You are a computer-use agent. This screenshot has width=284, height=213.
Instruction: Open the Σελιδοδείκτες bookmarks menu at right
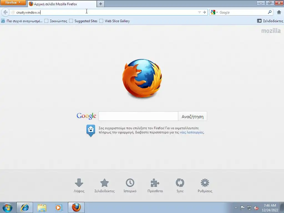coord(270,21)
